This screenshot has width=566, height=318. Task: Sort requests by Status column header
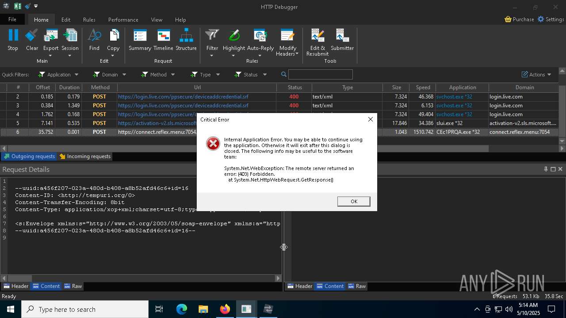click(295, 87)
